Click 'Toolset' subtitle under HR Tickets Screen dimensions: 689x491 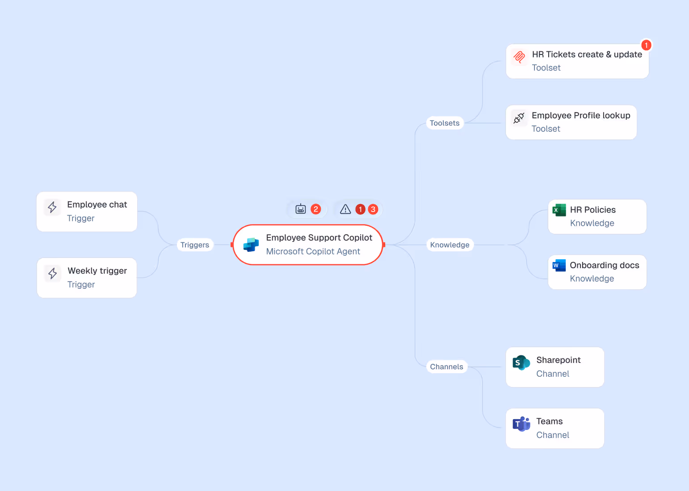[546, 68]
